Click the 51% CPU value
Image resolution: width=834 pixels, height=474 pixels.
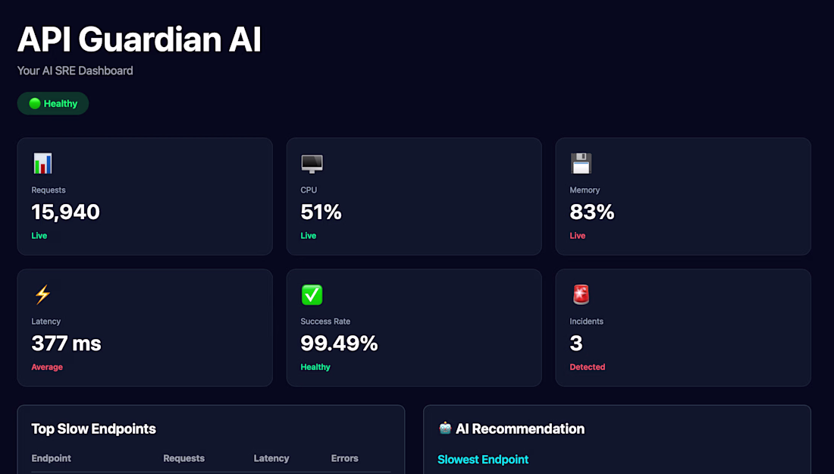pos(321,212)
